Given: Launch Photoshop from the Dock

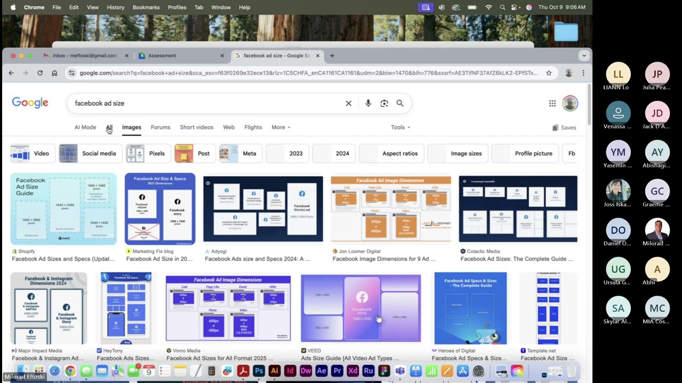Looking at the screenshot, I should (259, 371).
